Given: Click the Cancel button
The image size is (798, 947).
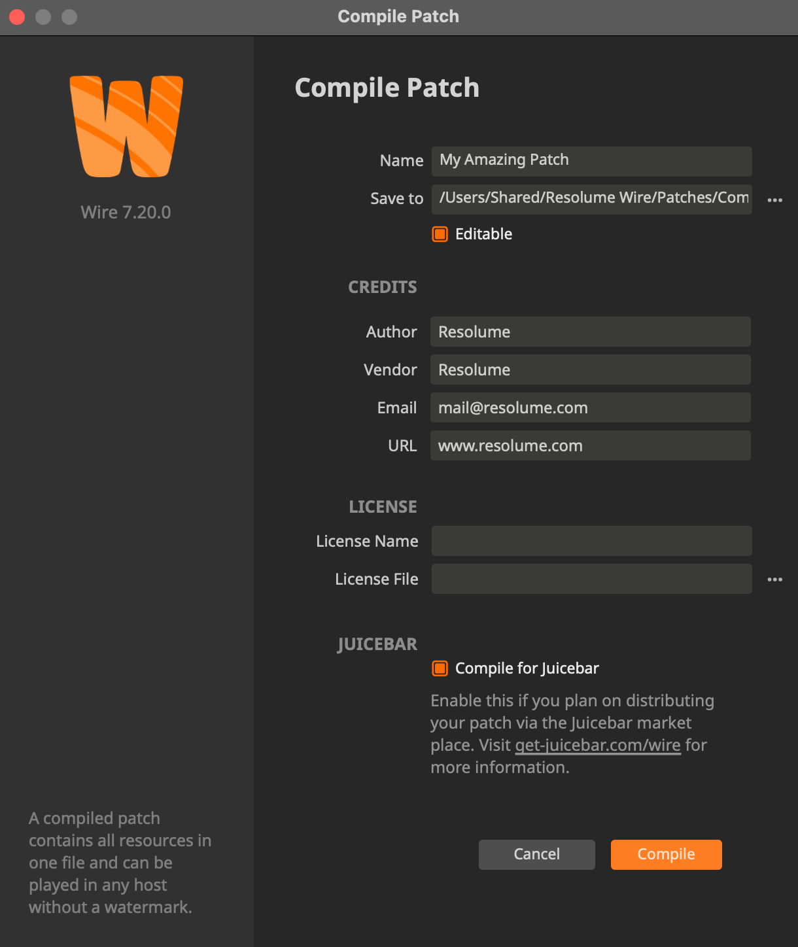Looking at the screenshot, I should tap(537, 855).
